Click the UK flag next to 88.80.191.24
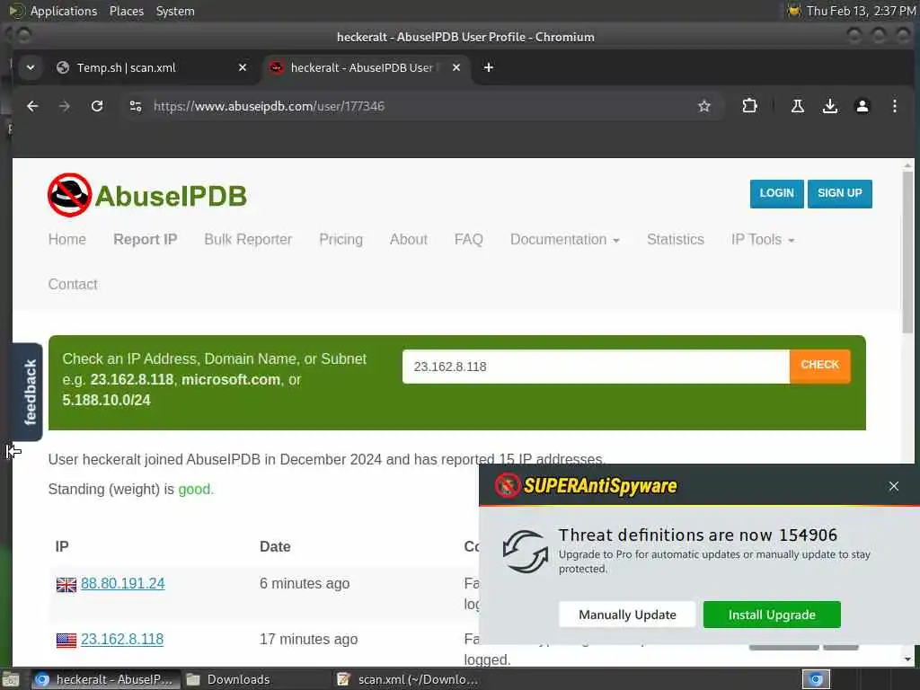 [66, 585]
